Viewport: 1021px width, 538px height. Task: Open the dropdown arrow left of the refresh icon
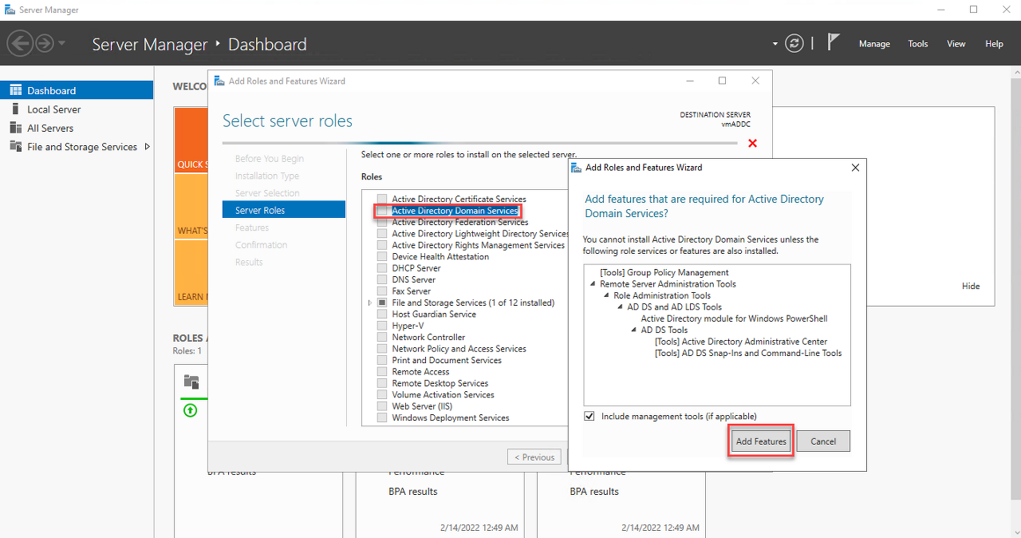pos(775,44)
